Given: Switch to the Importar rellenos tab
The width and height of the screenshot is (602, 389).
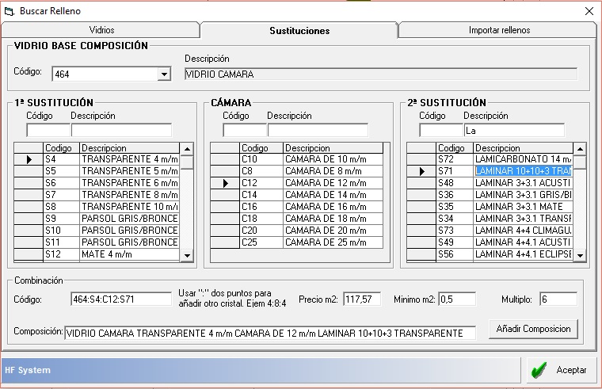Looking at the screenshot, I should pyautogui.click(x=499, y=30).
